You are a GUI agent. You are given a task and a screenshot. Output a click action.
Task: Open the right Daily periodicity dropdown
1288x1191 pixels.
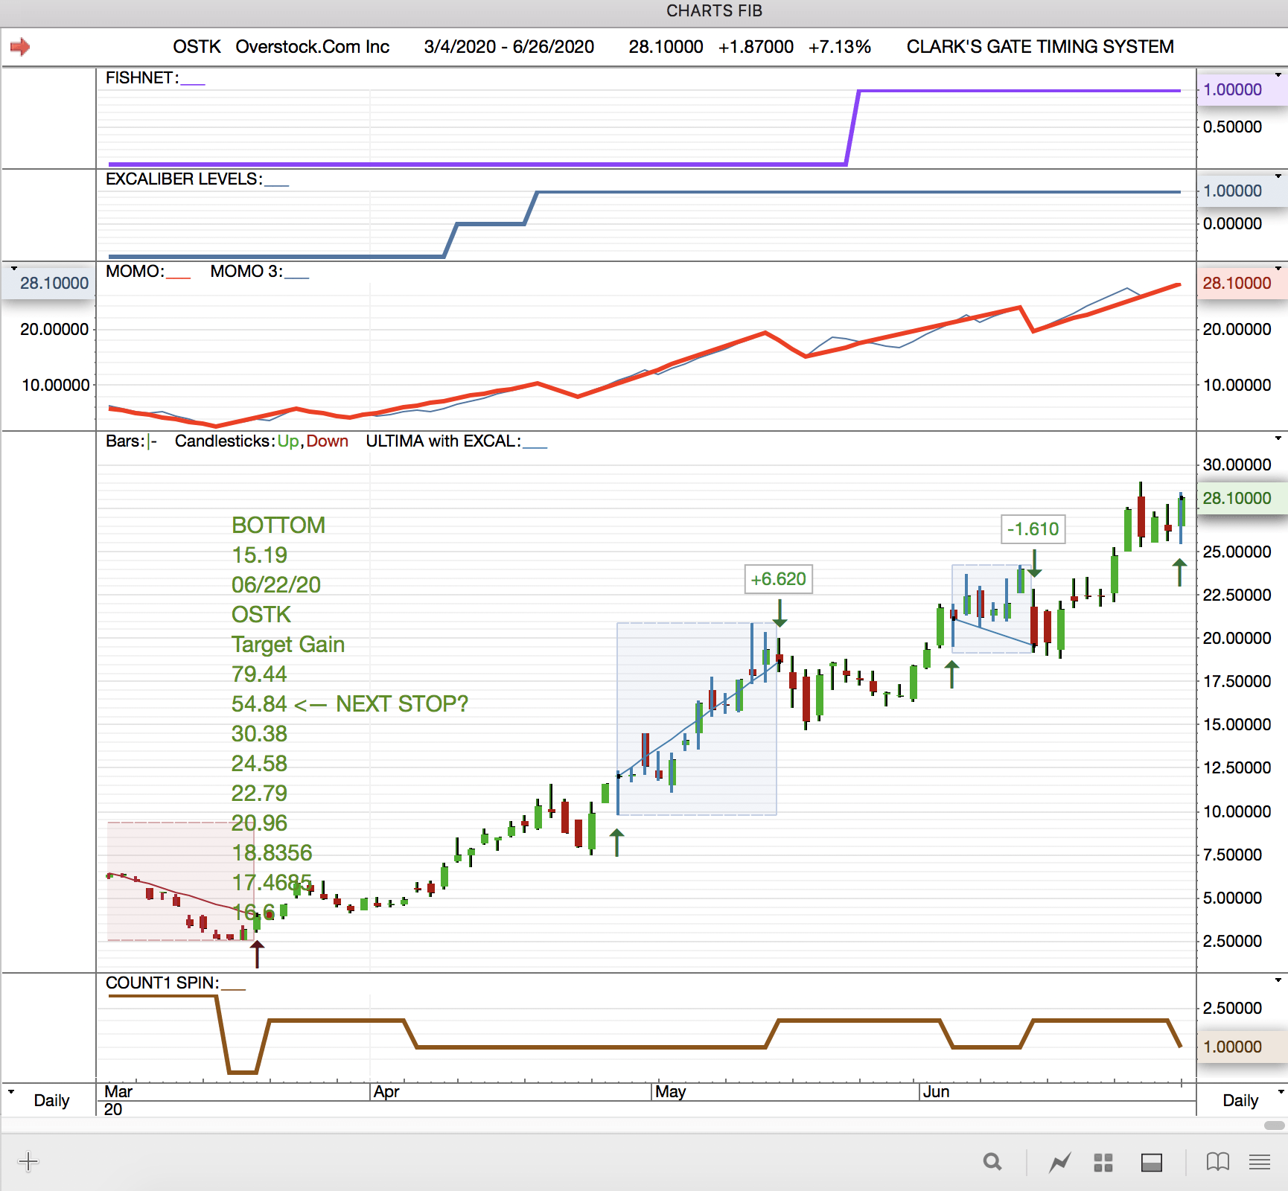point(1281,1092)
